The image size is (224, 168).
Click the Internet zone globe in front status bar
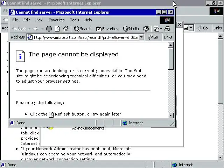pyautogui.click(x=125, y=123)
